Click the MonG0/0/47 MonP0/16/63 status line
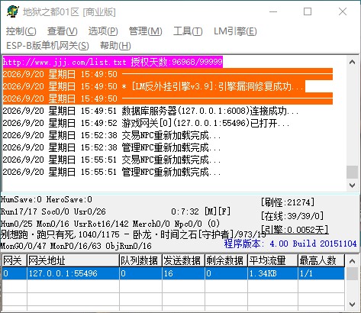 76,246
